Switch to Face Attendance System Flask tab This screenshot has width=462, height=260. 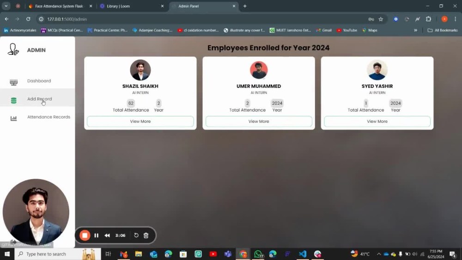pos(59,6)
